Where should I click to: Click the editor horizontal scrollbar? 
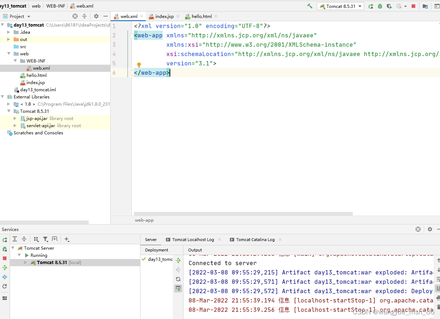click(243, 214)
